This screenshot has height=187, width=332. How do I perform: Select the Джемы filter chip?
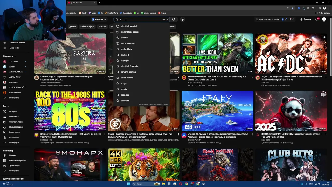coord(73,26)
